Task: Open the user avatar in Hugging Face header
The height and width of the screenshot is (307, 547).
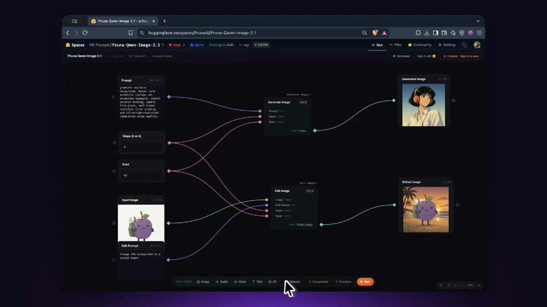Action: coord(477,45)
